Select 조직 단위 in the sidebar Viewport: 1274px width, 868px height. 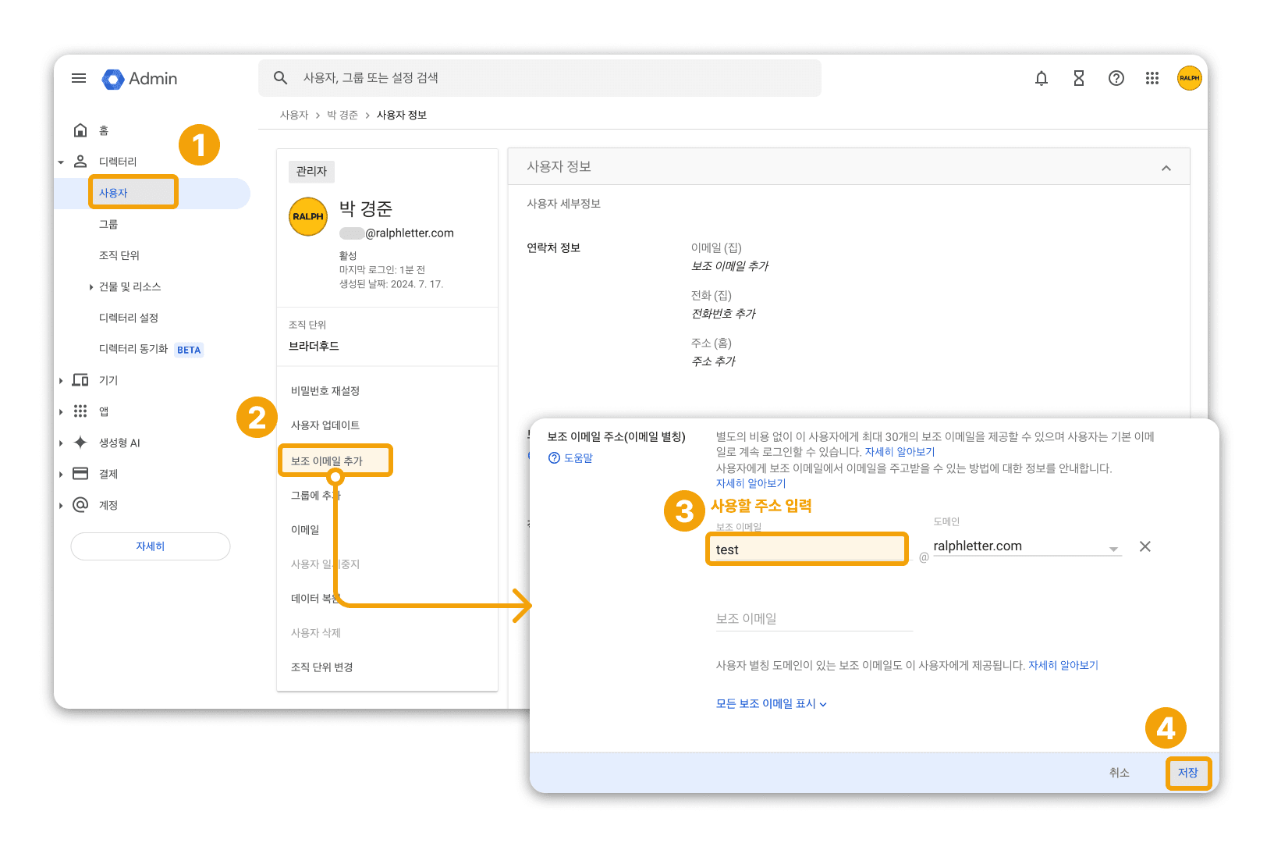pyautogui.click(x=119, y=255)
